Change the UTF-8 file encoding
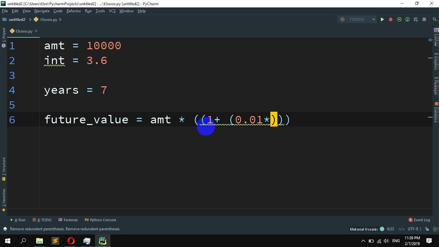 coord(415,229)
